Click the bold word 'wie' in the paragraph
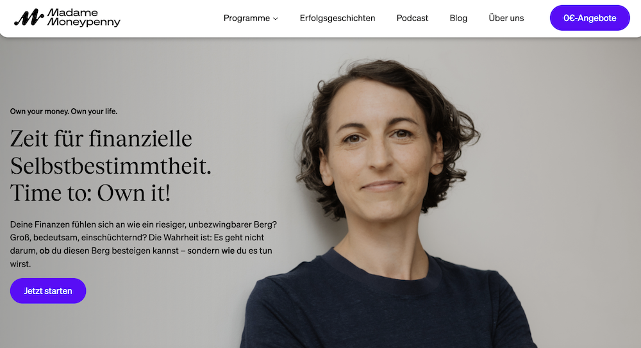Image resolution: width=641 pixels, height=348 pixels. 228,251
